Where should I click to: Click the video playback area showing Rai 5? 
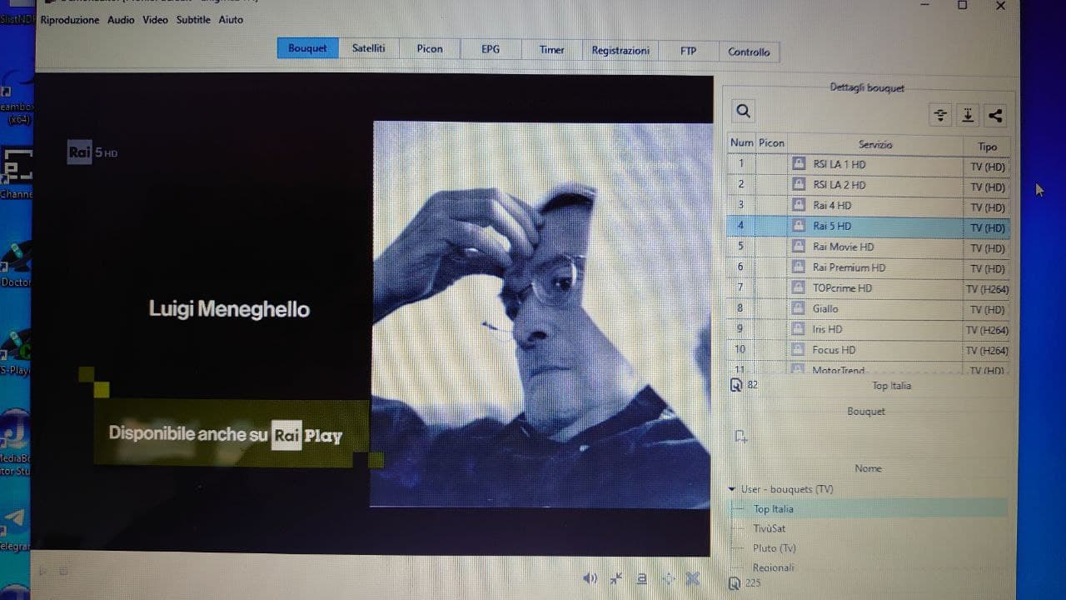pyautogui.click(x=373, y=315)
